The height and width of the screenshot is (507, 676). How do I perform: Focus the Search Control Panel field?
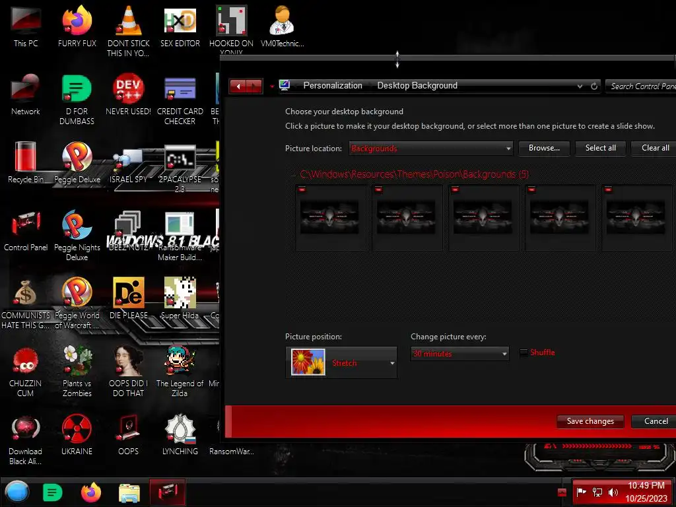[641, 86]
